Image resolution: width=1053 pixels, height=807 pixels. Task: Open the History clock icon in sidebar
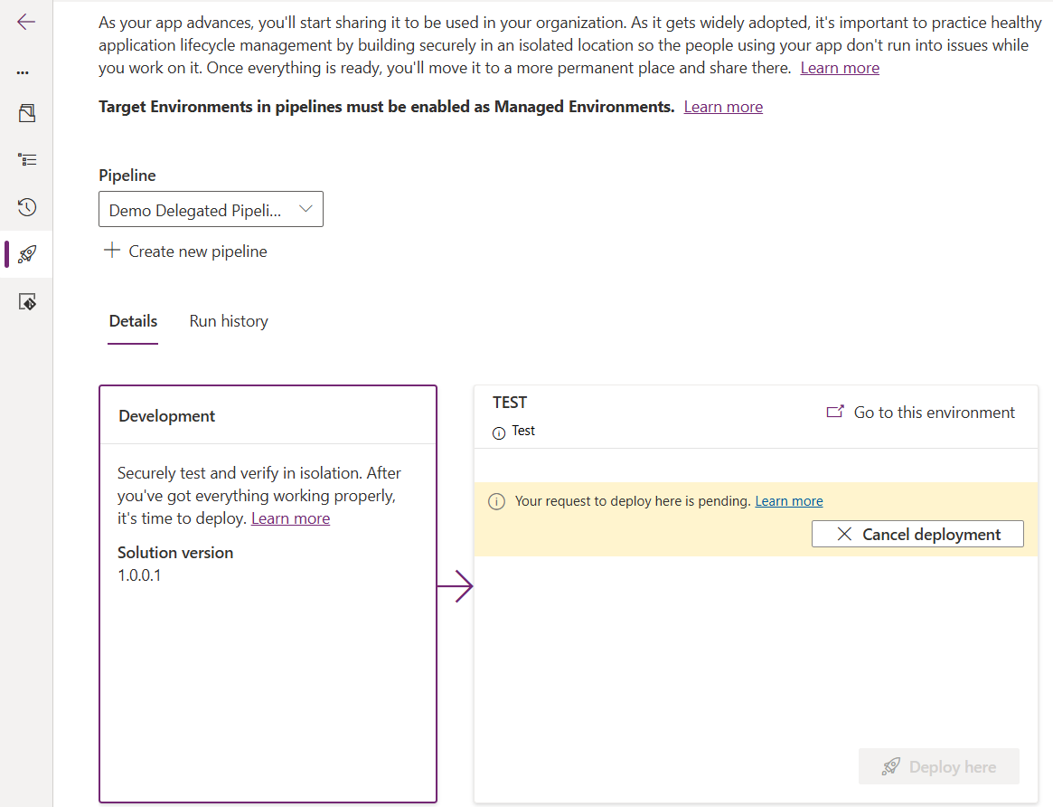pos(27,207)
